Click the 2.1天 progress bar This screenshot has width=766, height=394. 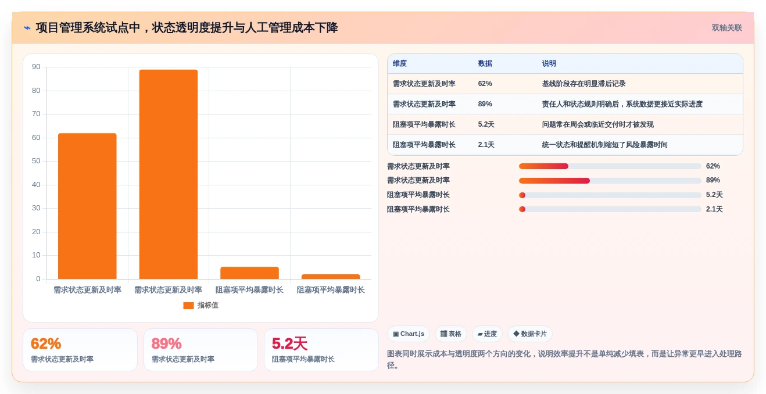(x=610, y=209)
